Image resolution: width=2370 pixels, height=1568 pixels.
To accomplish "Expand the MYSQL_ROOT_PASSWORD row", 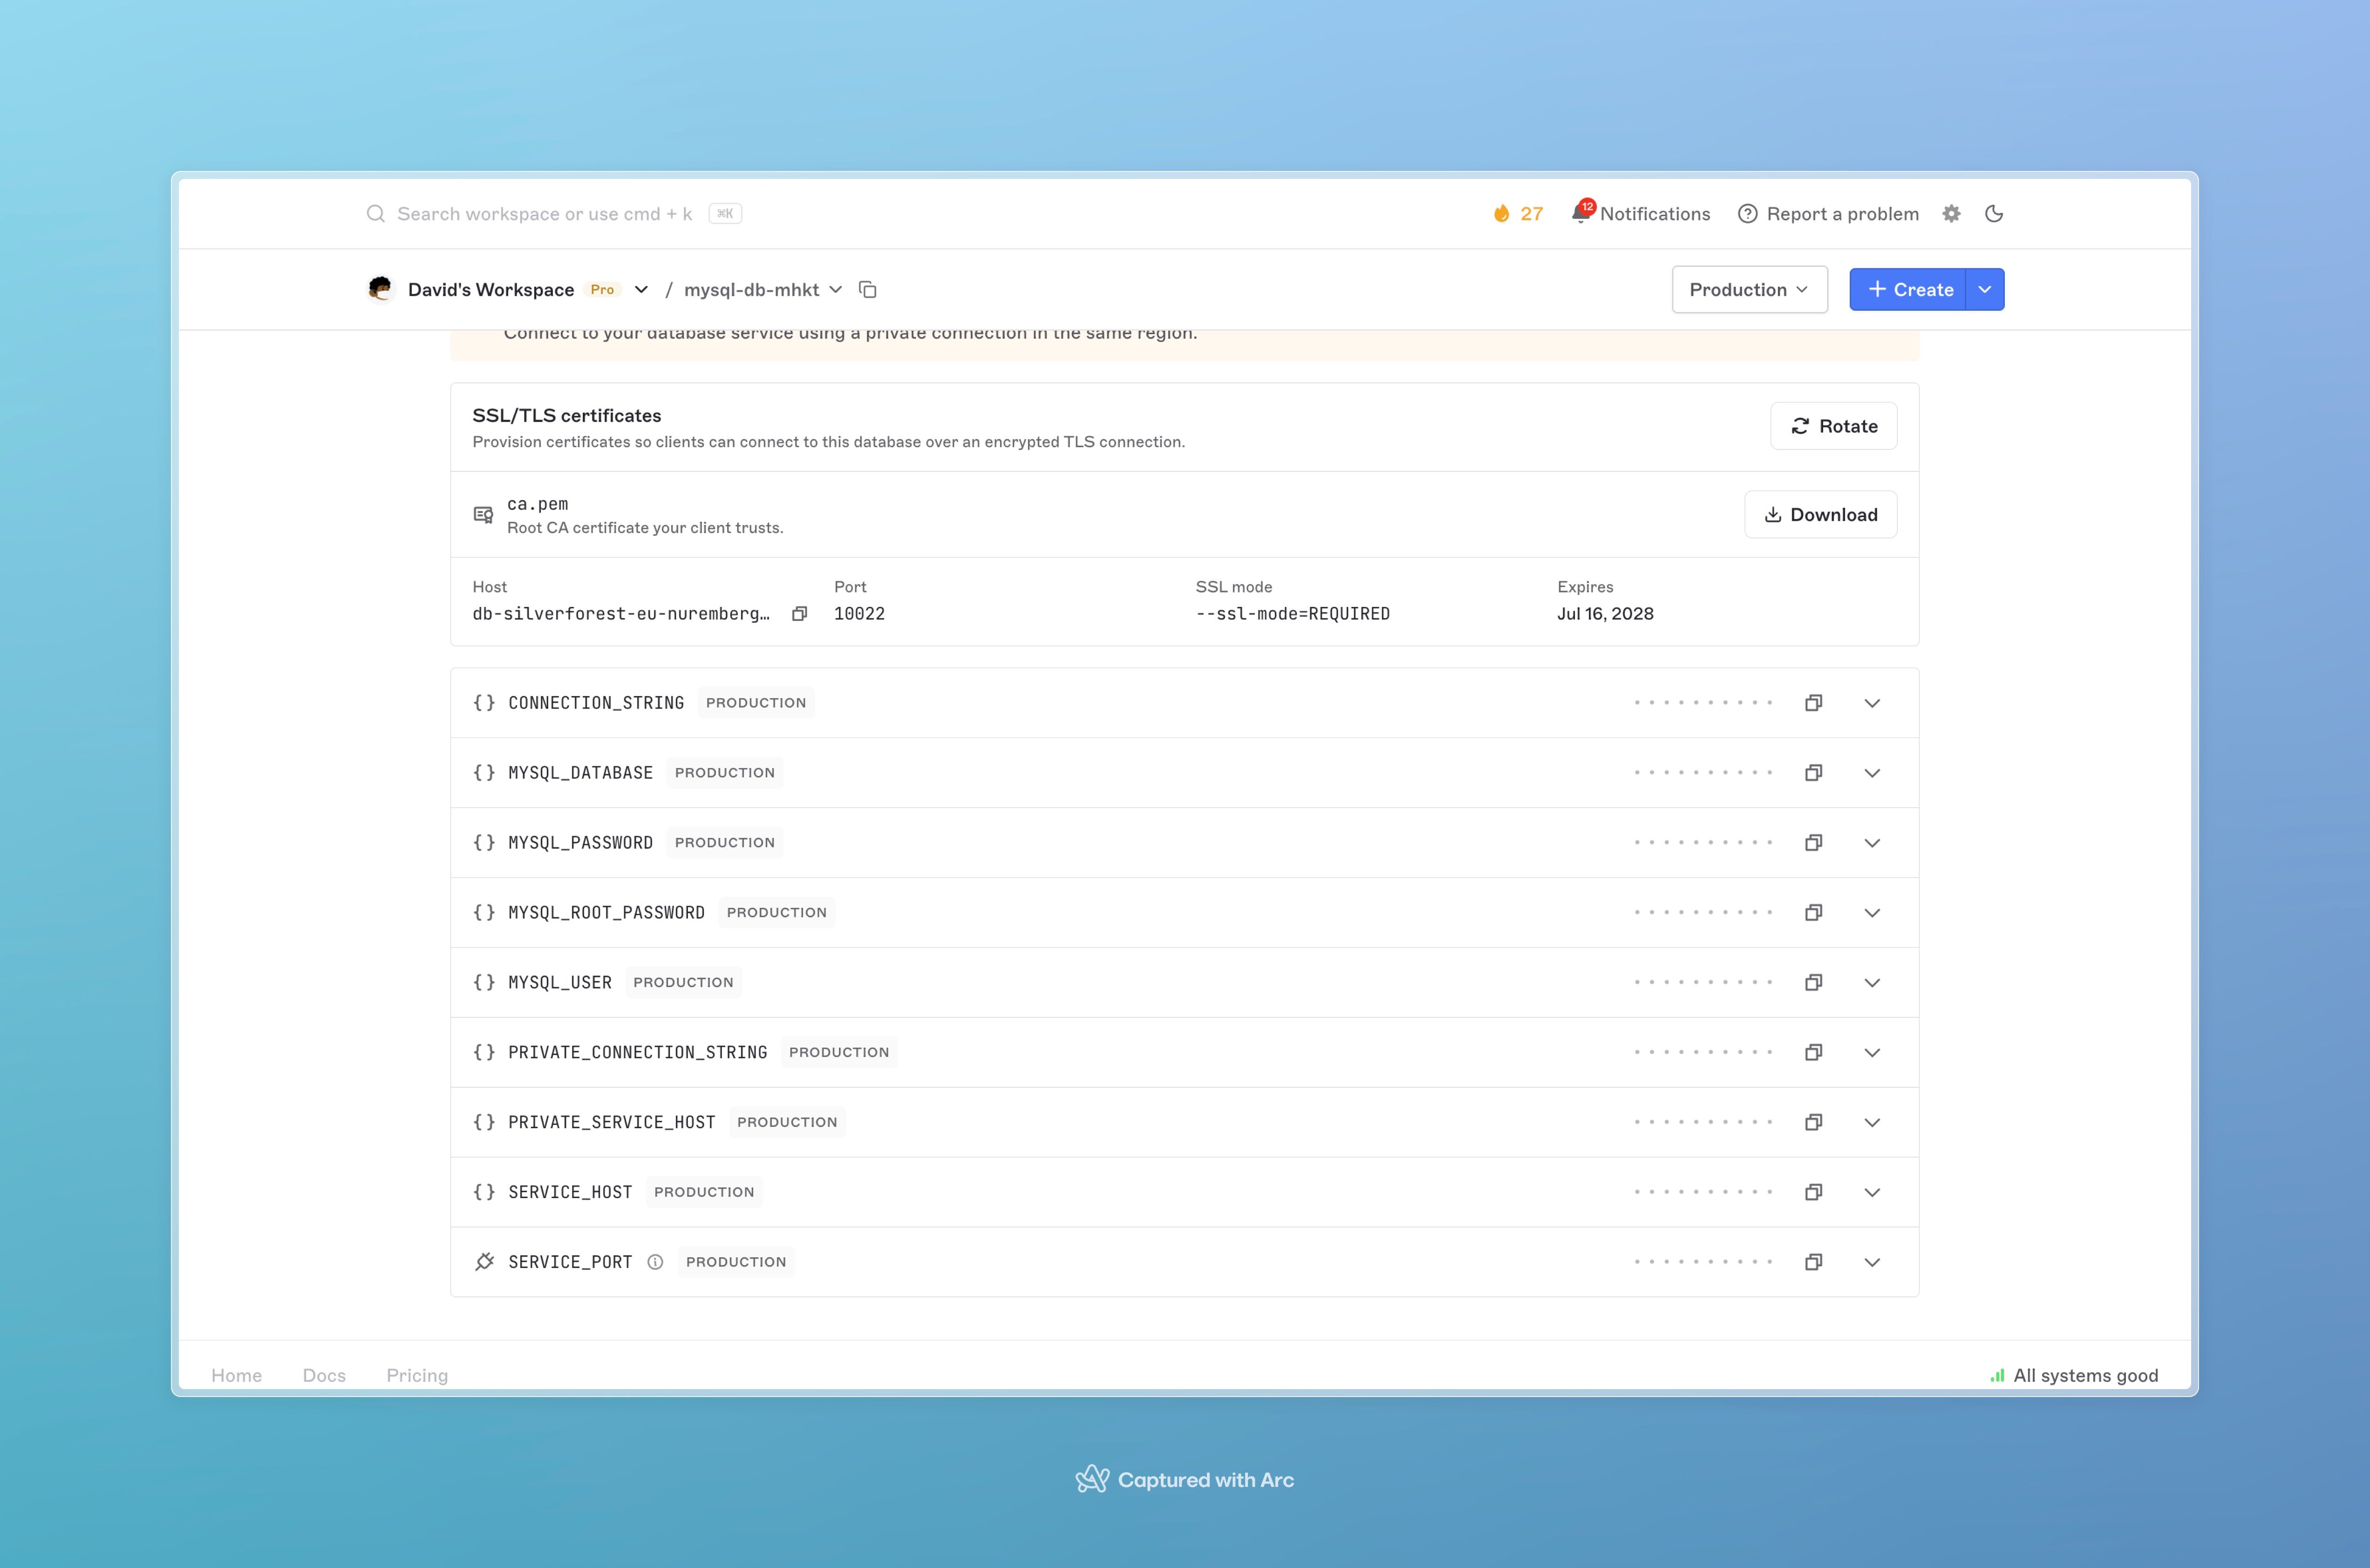I will [1872, 913].
